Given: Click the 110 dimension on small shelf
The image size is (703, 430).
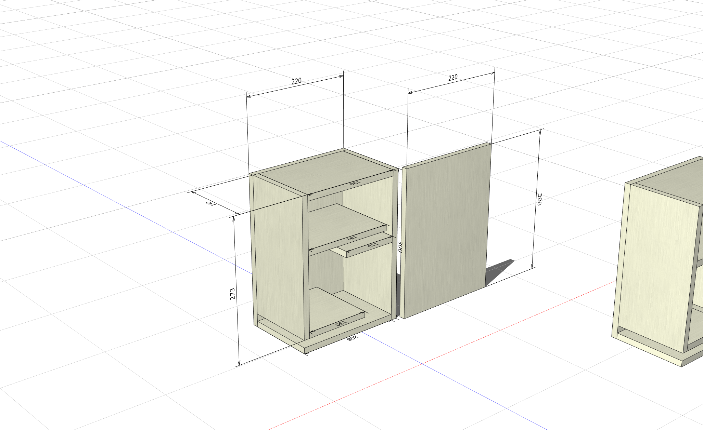Looking at the screenshot, I should [373, 245].
